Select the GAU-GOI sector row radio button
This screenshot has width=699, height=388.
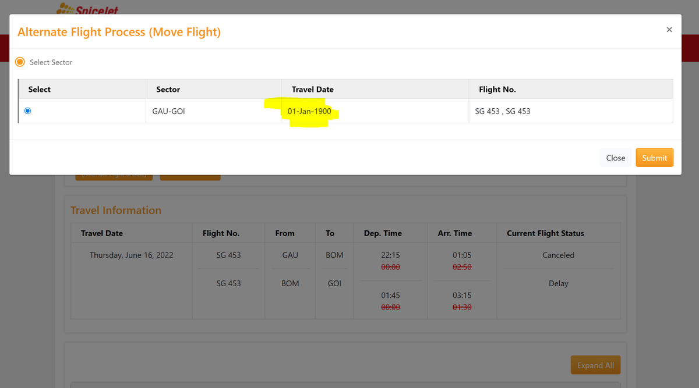(x=27, y=110)
